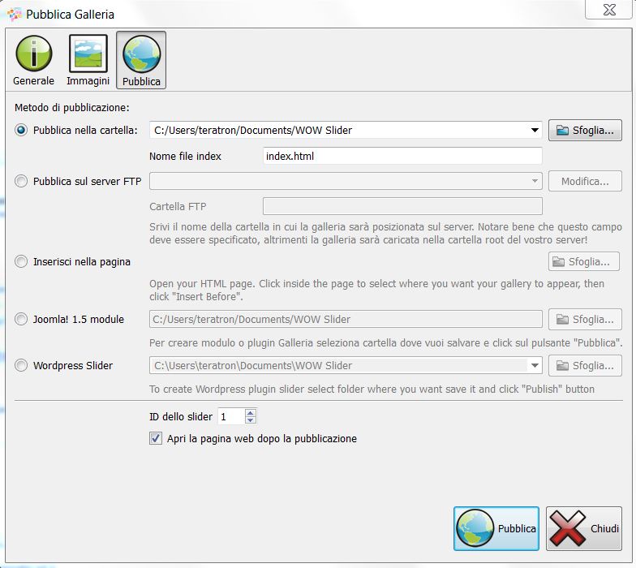Viewport: 636px width, 568px height.
Task: Switch to the Immagini tab
Action: coord(88,60)
